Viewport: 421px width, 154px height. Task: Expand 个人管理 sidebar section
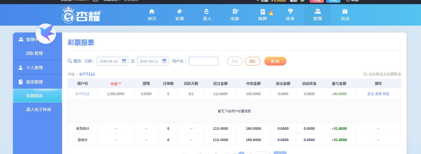pos(38,67)
